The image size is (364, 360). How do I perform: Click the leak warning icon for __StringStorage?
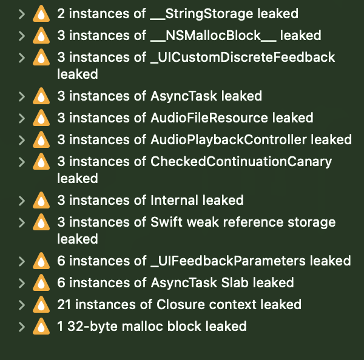click(x=41, y=13)
